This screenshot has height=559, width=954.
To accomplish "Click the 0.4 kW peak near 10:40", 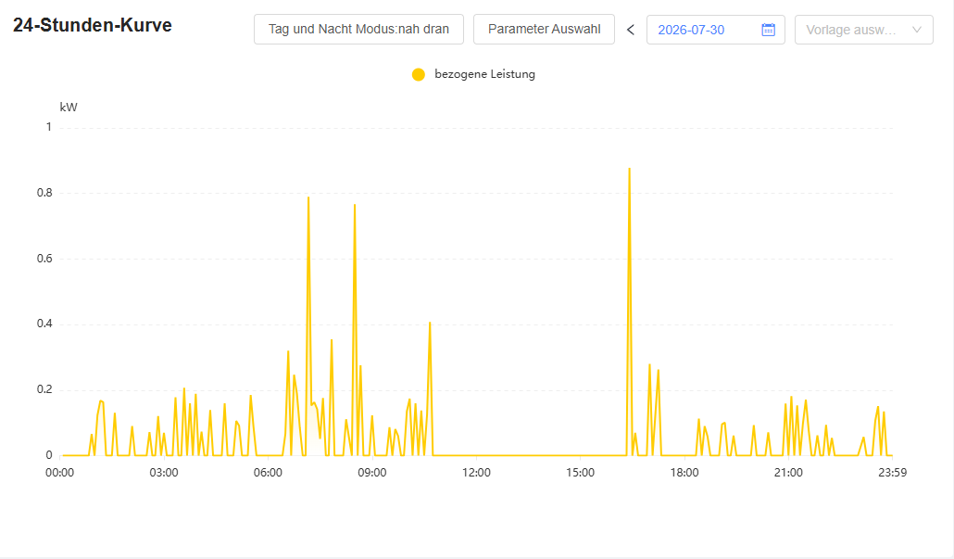I will [430, 324].
